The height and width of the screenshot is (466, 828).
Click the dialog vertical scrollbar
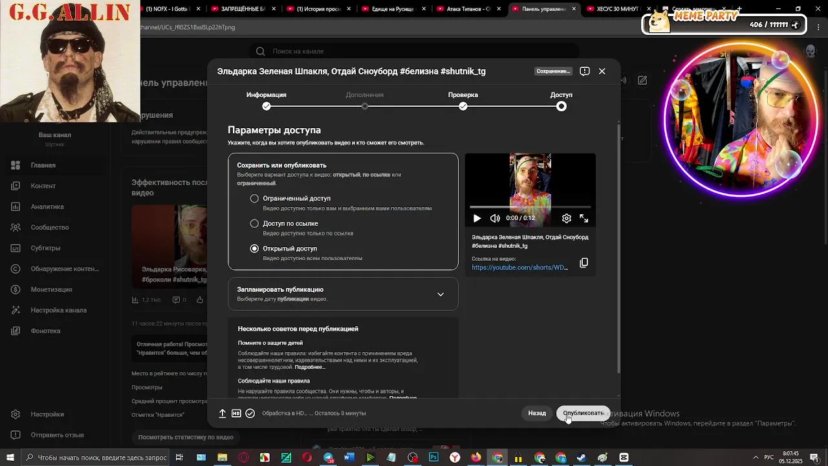(618, 249)
